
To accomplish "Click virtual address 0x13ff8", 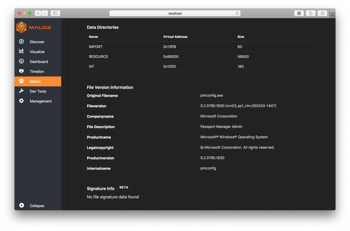I will click(170, 47).
